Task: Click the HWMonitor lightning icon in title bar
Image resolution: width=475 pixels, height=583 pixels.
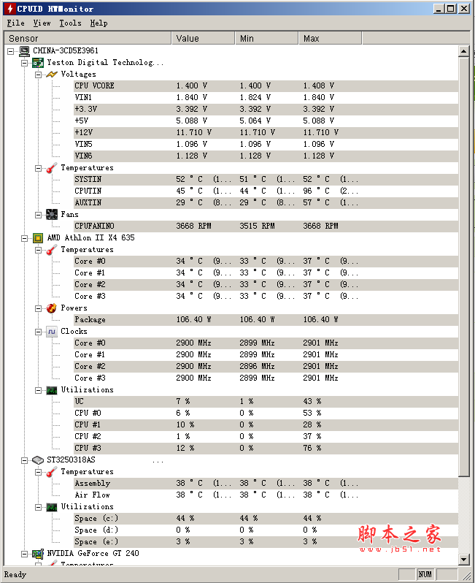Action: 10,9
